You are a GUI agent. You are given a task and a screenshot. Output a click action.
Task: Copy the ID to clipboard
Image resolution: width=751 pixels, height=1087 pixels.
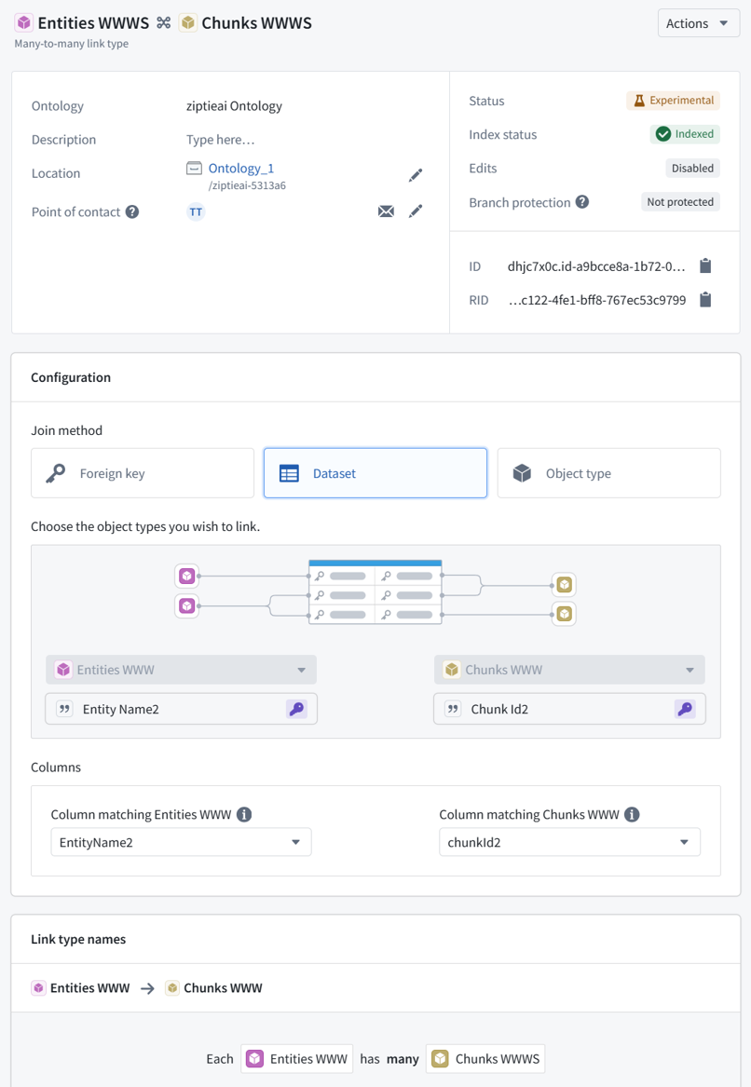pos(705,266)
